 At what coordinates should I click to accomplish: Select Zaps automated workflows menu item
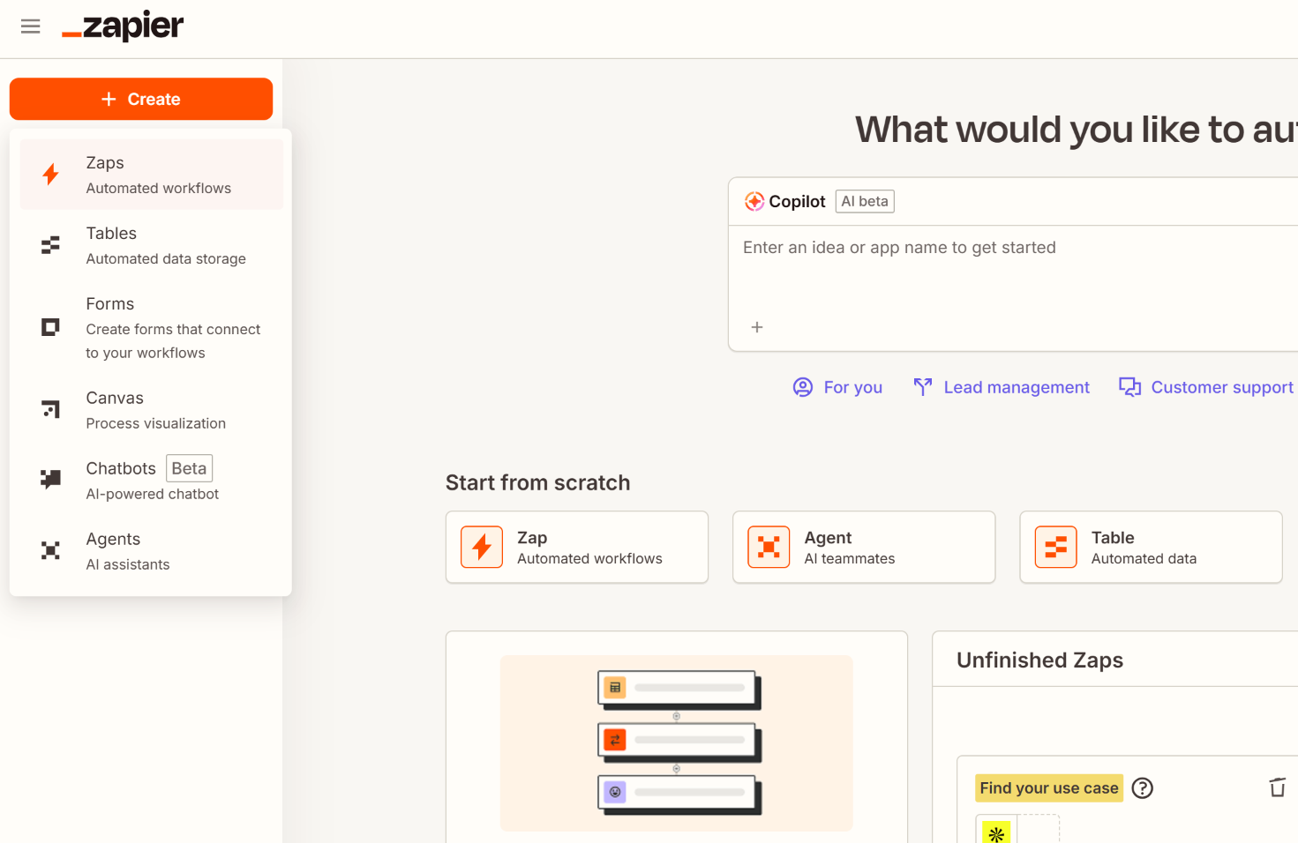(x=152, y=175)
